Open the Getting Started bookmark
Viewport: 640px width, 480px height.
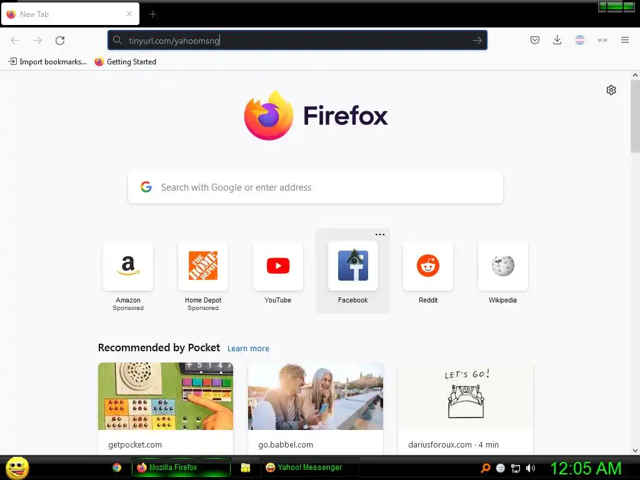click(125, 62)
